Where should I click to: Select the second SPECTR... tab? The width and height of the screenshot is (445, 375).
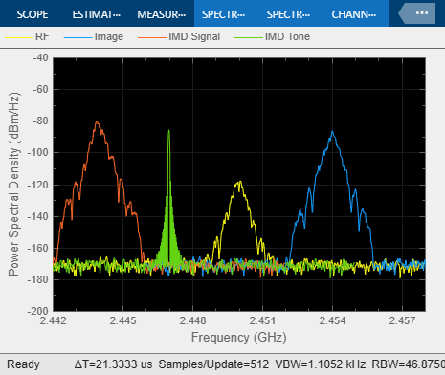(288, 14)
